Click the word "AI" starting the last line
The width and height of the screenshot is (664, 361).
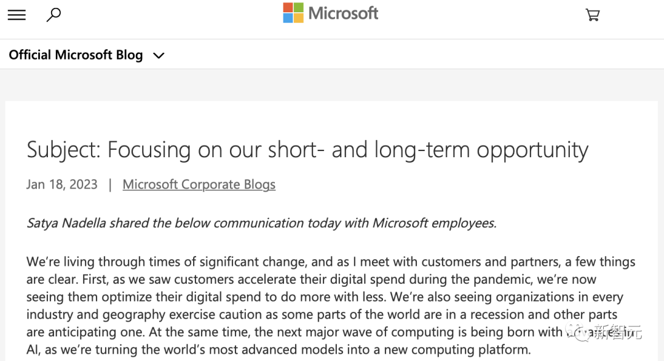click(33, 351)
